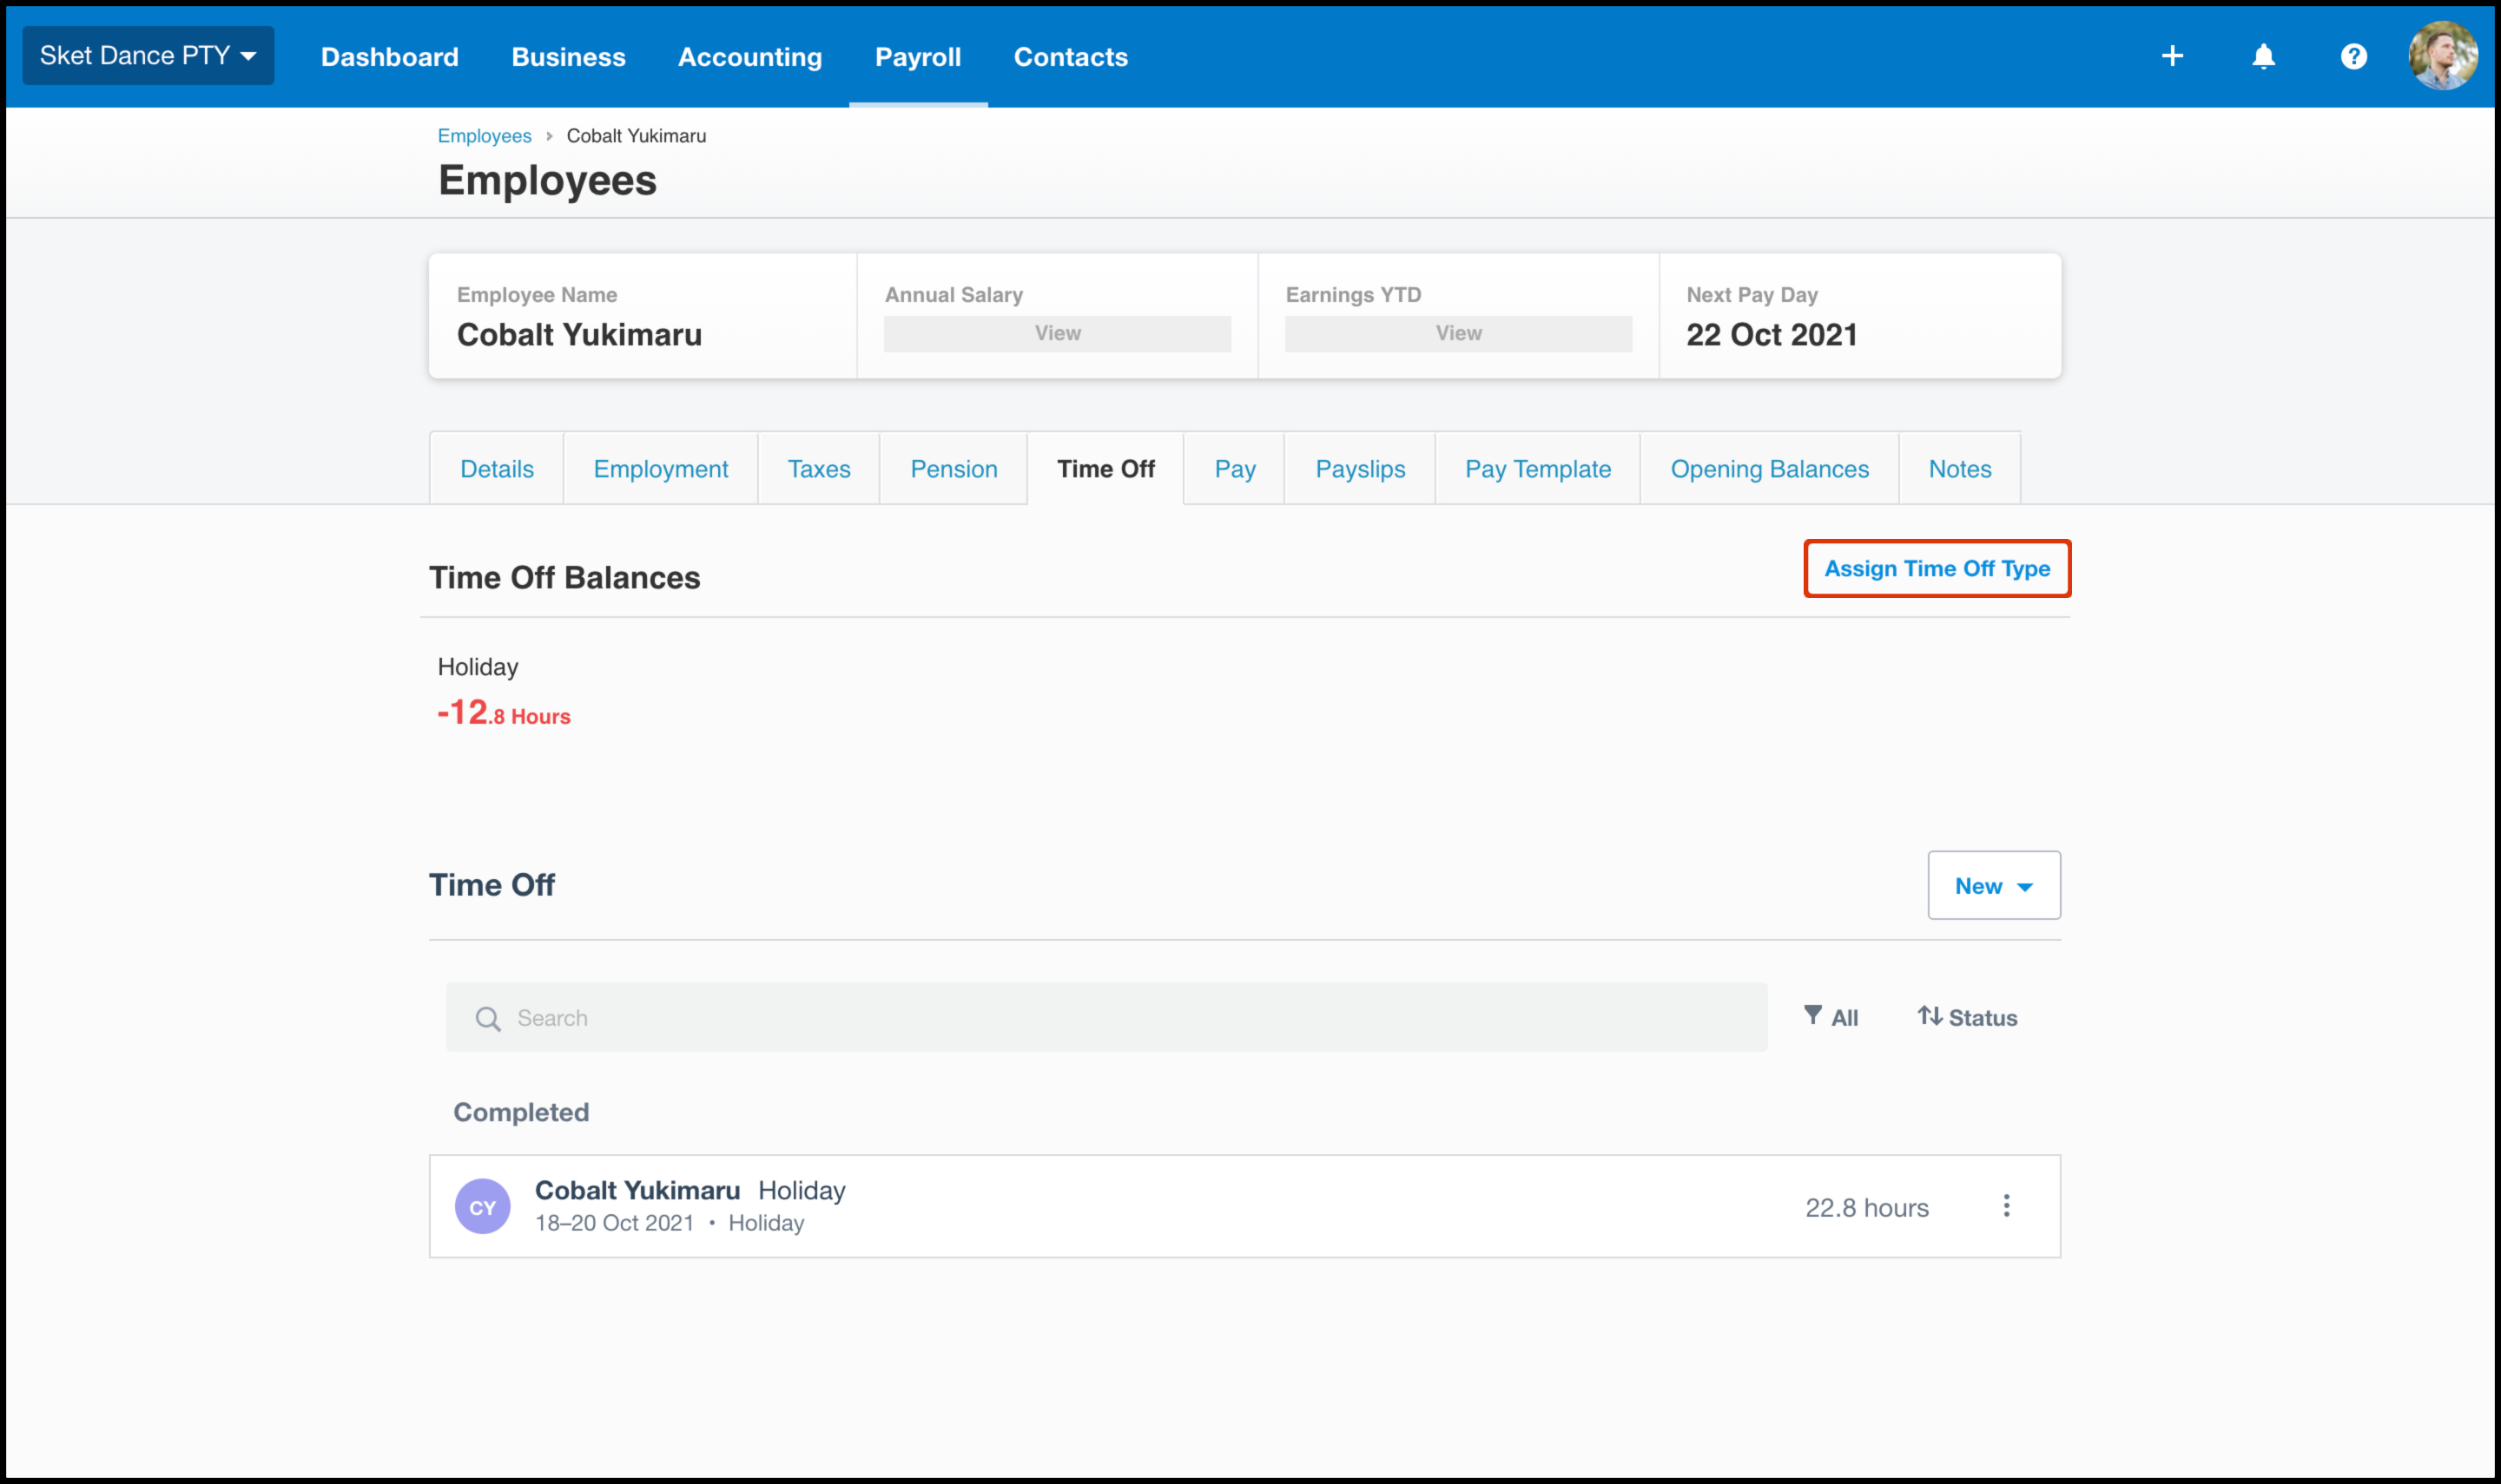Sort time off by Status

1967,1017
